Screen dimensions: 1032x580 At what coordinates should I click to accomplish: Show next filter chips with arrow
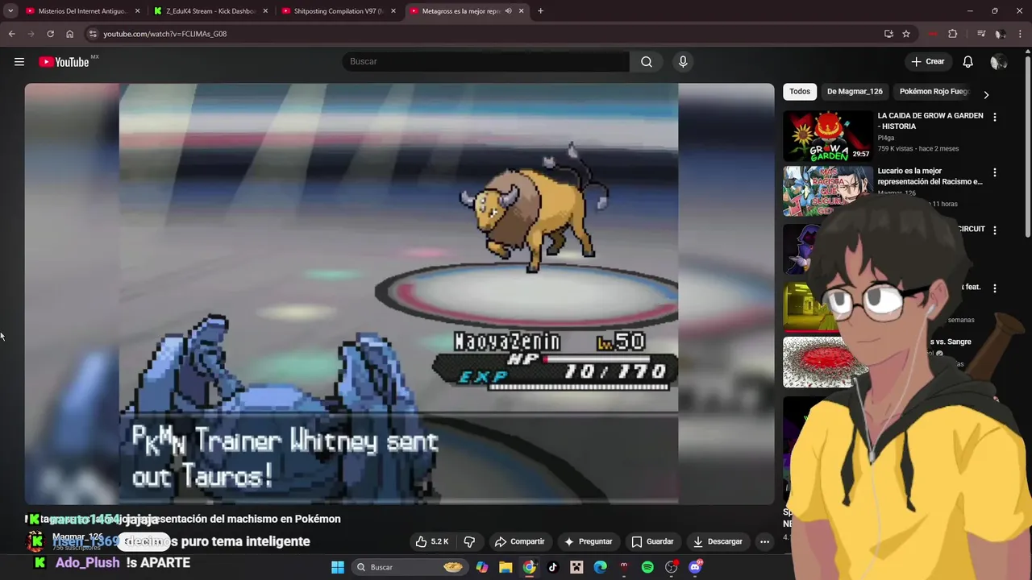click(x=985, y=94)
